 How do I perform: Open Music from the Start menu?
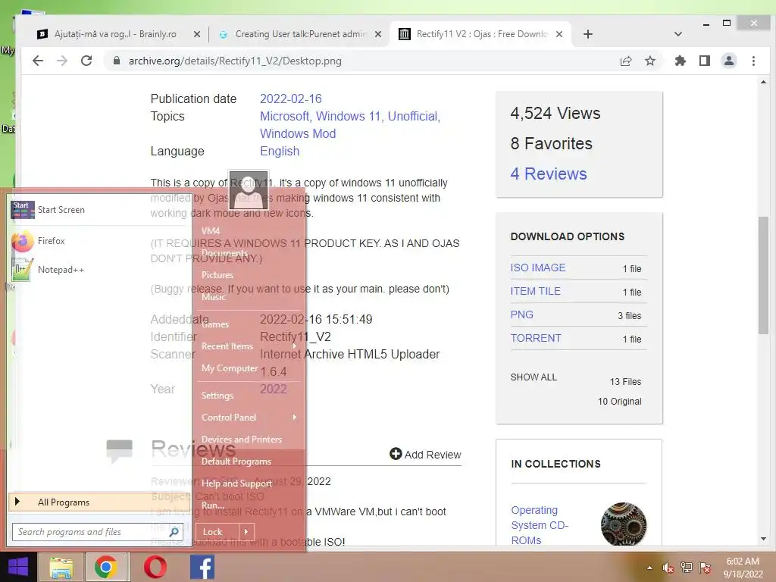click(213, 297)
